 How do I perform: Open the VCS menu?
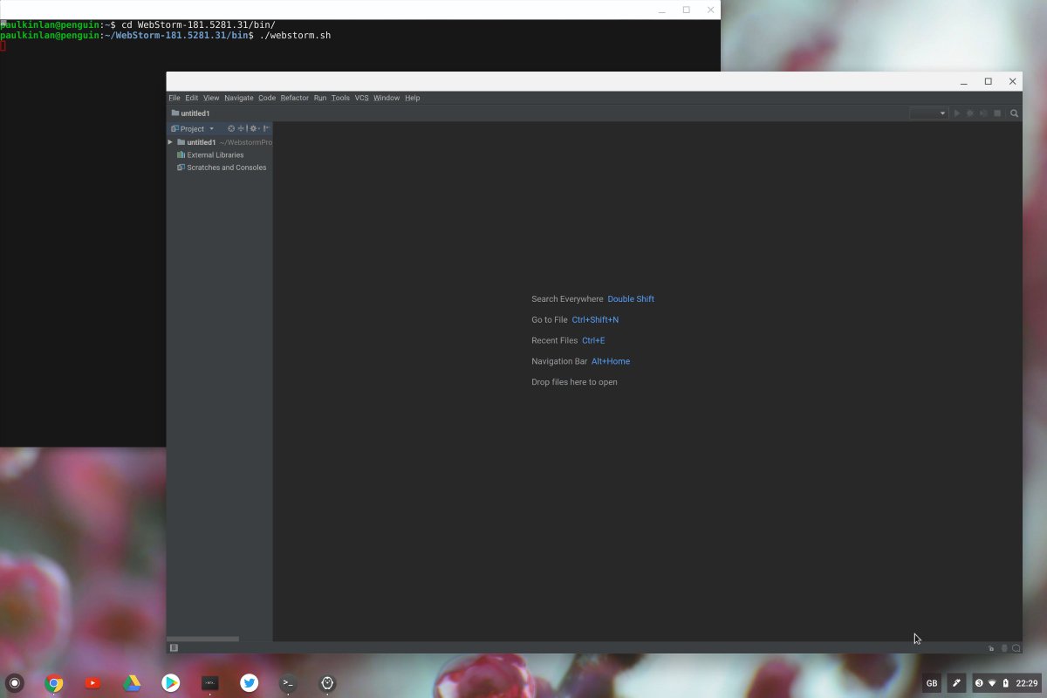(362, 98)
